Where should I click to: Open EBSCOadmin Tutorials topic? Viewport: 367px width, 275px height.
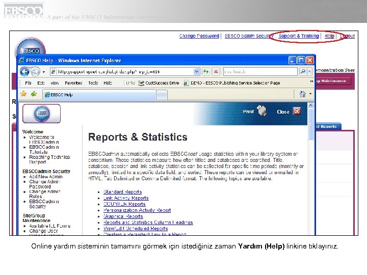point(44,149)
